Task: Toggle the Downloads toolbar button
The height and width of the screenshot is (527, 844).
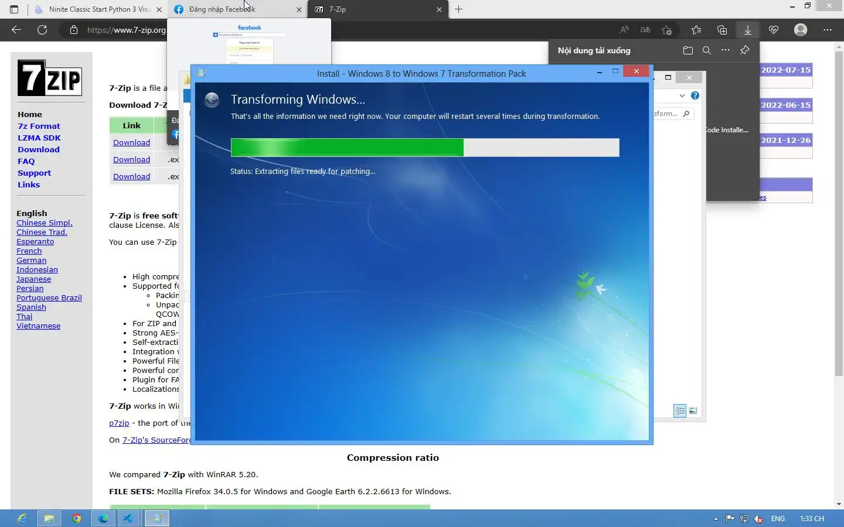Action: tap(748, 30)
